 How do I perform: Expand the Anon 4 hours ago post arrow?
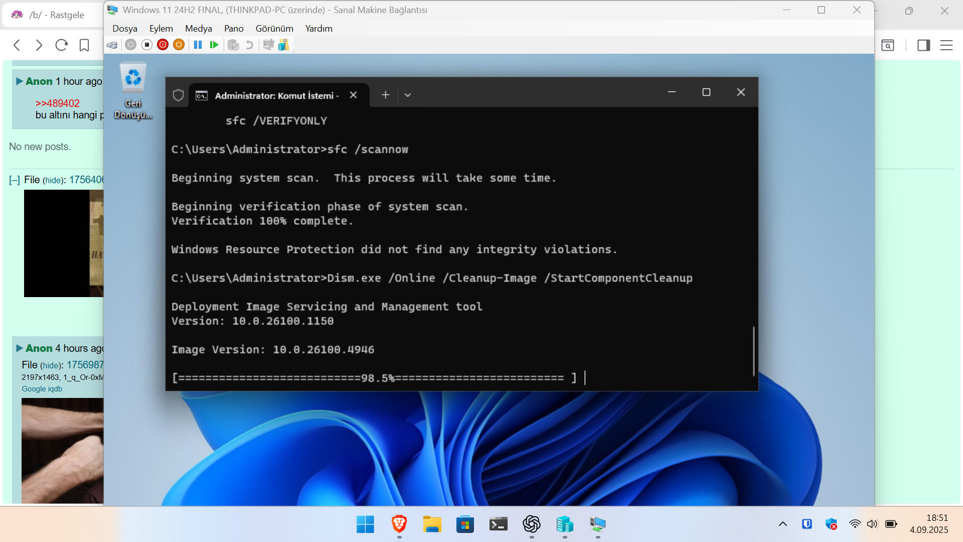click(20, 348)
